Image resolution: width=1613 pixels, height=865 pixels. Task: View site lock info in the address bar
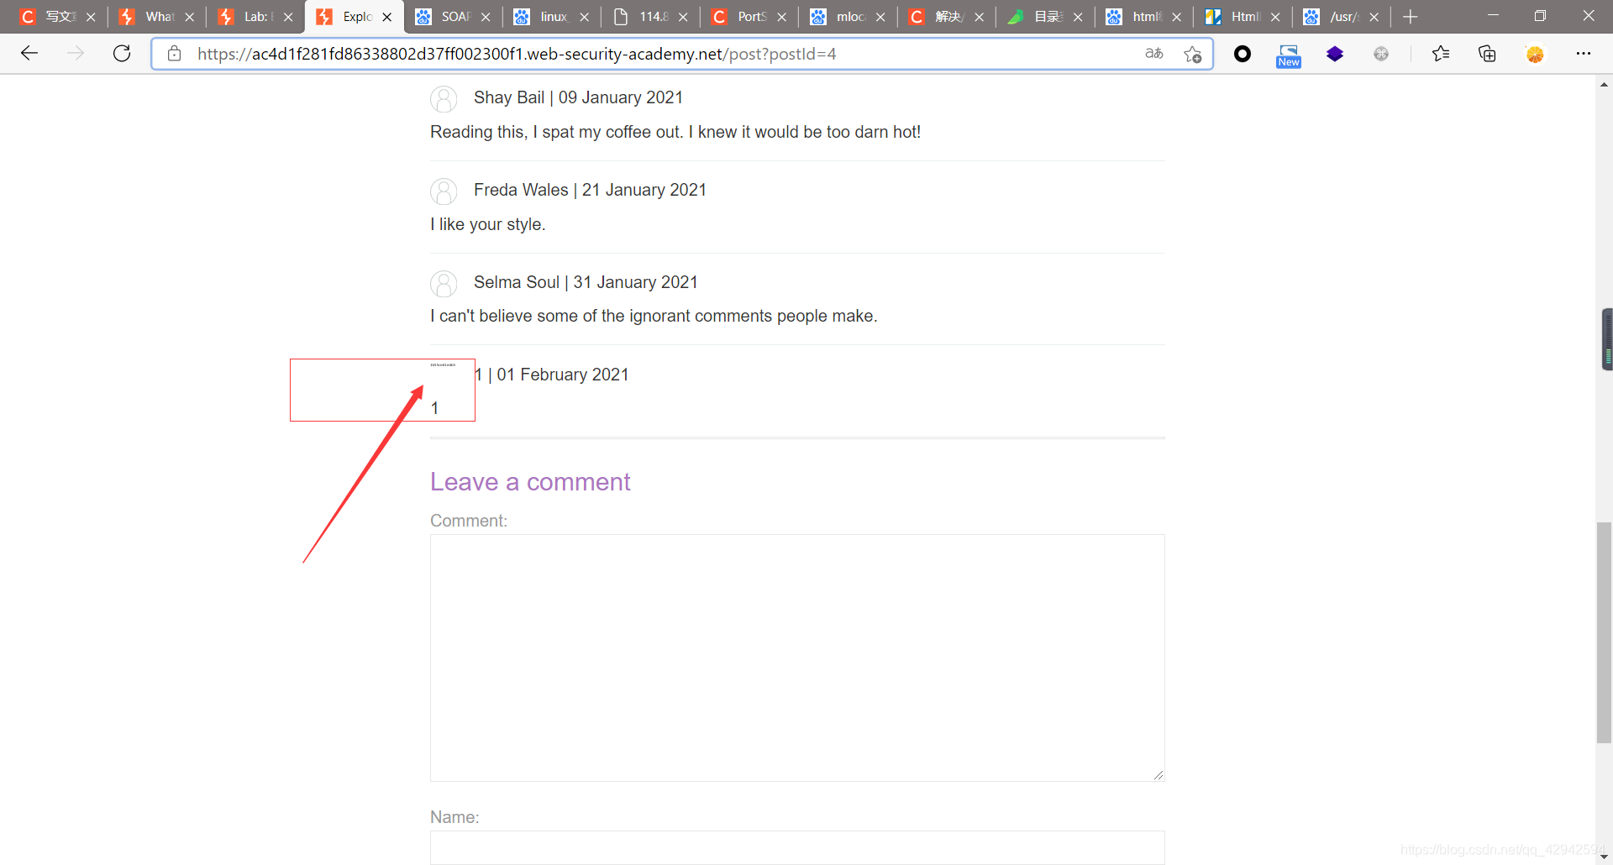point(175,54)
